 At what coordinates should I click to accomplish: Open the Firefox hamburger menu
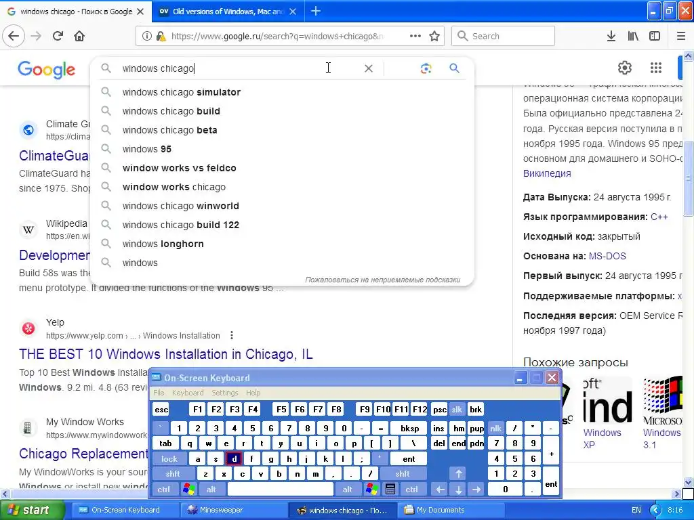click(681, 36)
